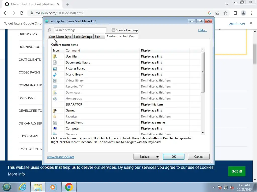This screenshot has height=192, width=257.
Task: Click the User files row icon
Action: (x=55, y=56)
